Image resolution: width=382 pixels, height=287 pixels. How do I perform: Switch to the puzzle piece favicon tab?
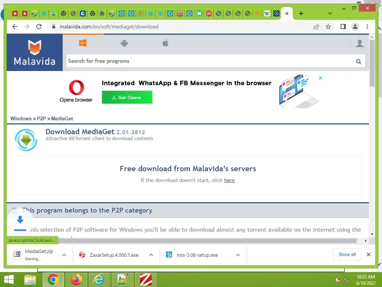[x=102, y=13]
